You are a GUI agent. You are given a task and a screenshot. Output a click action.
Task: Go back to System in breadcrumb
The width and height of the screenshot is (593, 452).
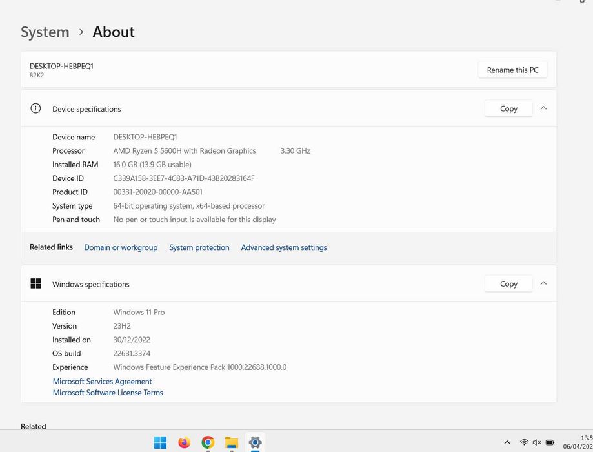[x=45, y=32]
